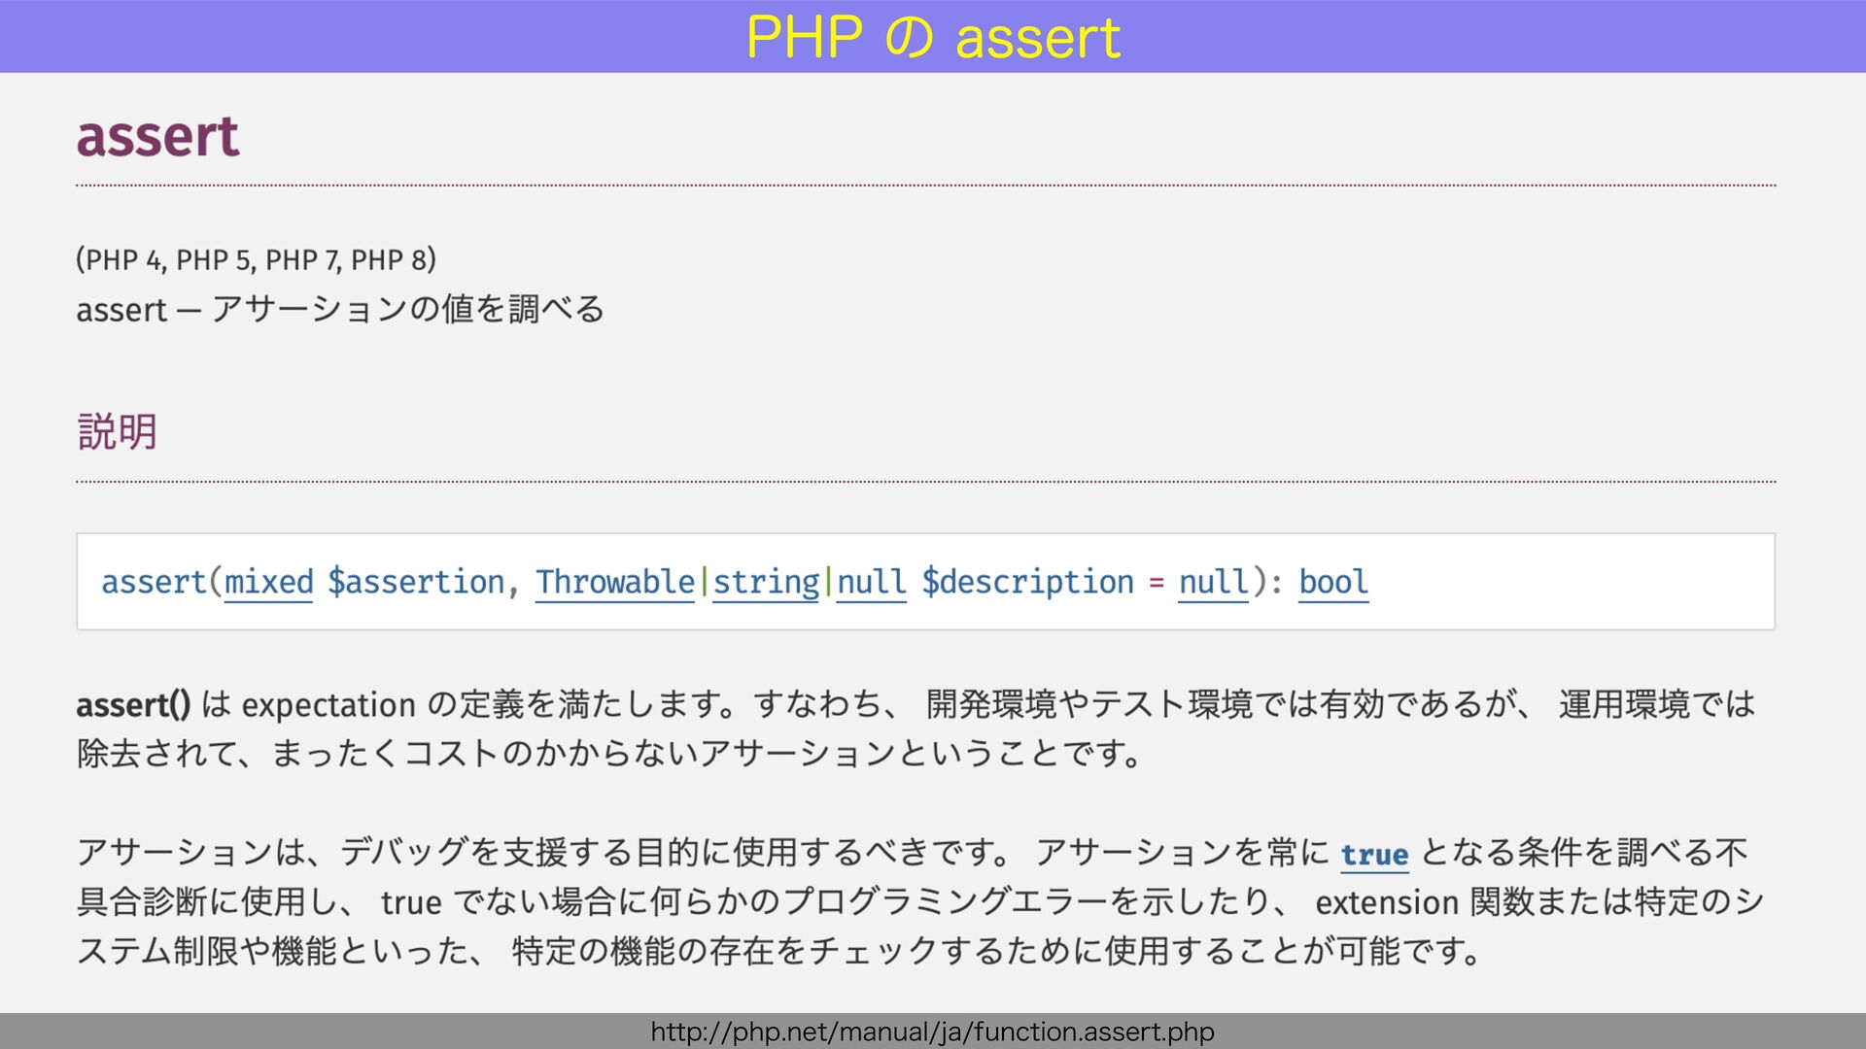1866x1049 pixels.
Task: Open the 'bool' return type link
Action: 1333,582
